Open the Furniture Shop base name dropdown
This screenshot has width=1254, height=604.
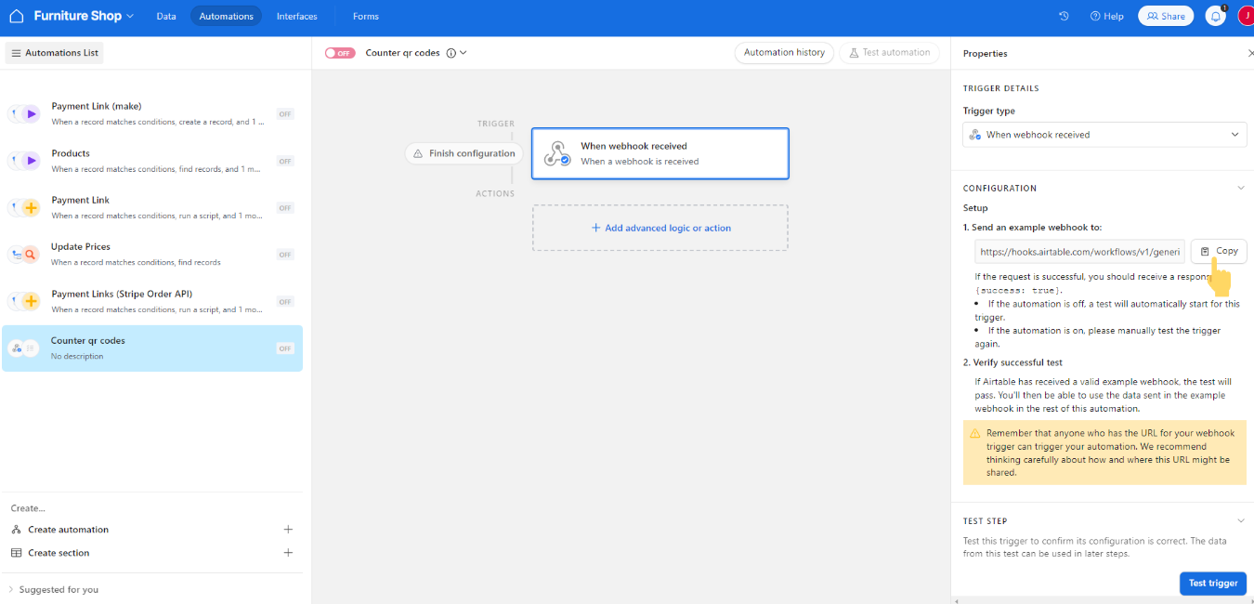click(x=84, y=16)
